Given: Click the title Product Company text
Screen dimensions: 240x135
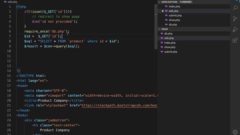Looking at the screenshot, I should [52, 100].
